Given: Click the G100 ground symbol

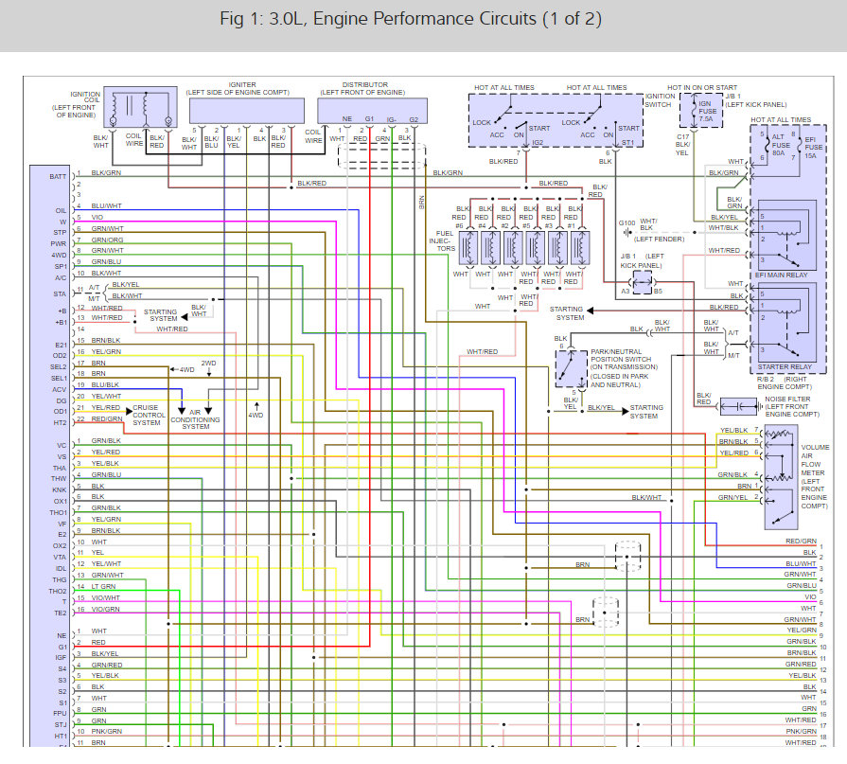Looking at the screenshot, I should point(626,232).
